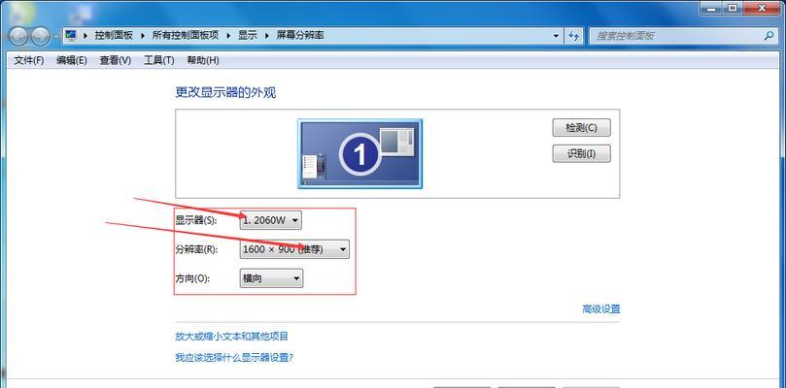The height and width of the screenshot is (388, 786).
Task: Click 屏幕分辨率 in the breadcrumb path
Action: point(300,36)
